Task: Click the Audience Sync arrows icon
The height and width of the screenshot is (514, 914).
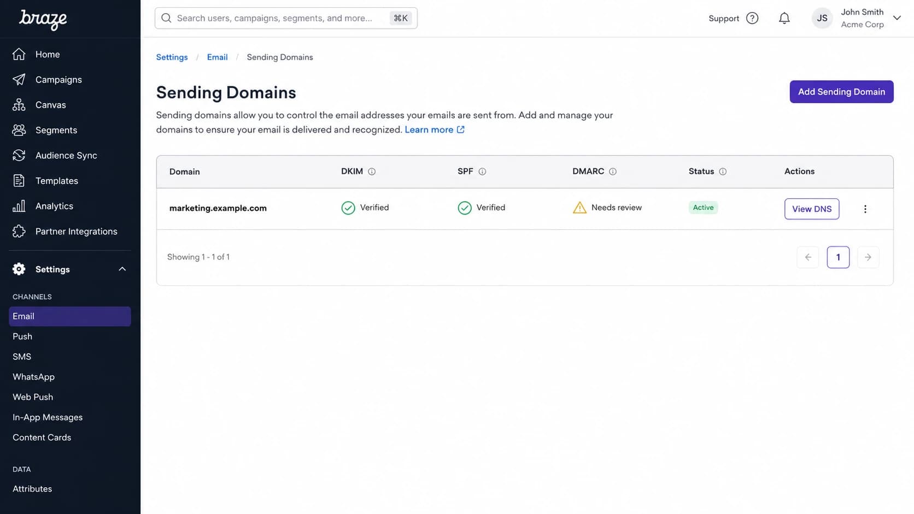Action: pyautogui.click(x=19, y=155)
